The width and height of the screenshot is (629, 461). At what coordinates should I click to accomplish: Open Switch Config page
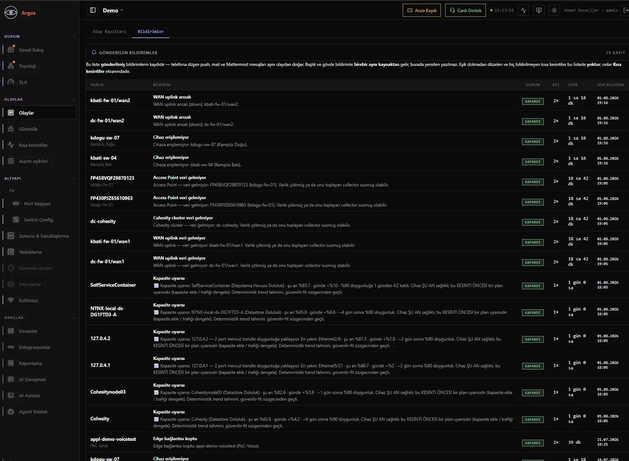(39, 220)
